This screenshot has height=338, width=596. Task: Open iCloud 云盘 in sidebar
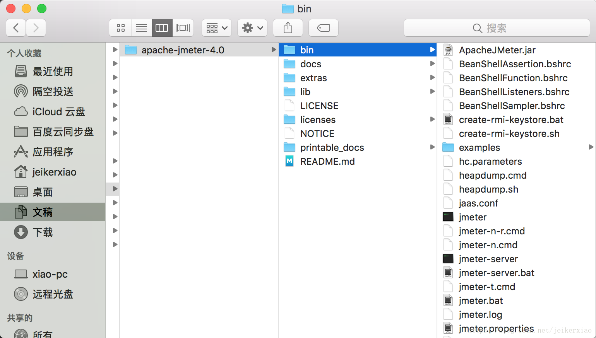(x=53, y=112)
